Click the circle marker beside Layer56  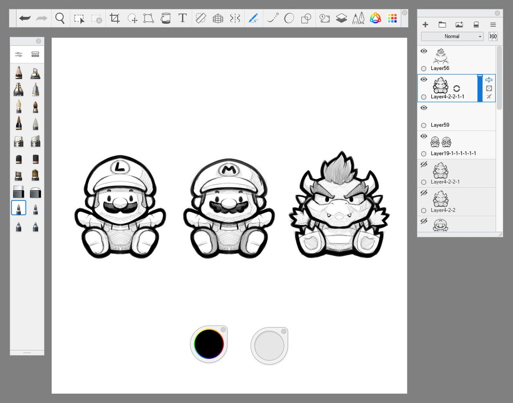tap(424, 68)
